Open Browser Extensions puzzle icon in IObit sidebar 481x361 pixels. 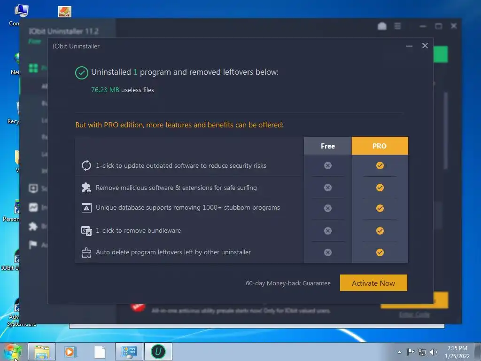(x=33, y=227)
